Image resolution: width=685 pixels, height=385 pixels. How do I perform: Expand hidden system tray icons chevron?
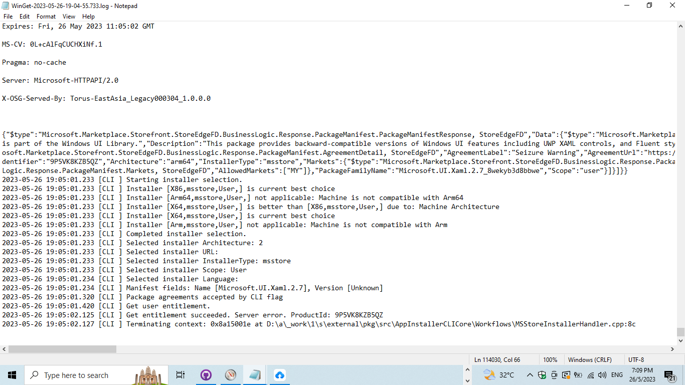529,375
